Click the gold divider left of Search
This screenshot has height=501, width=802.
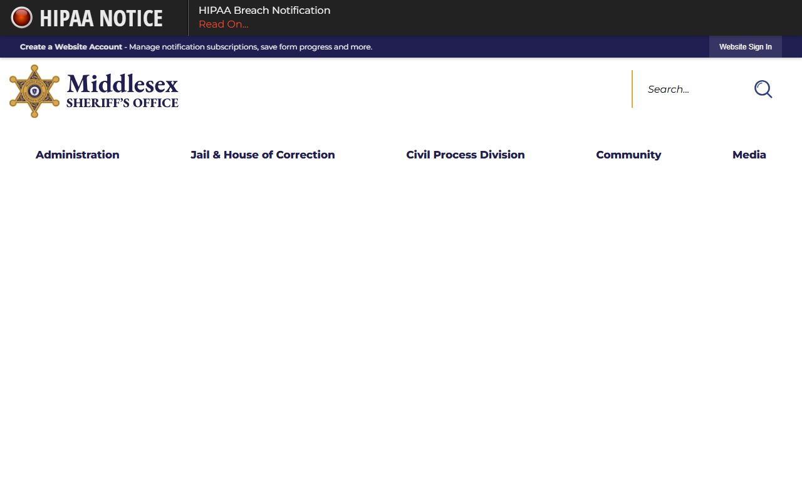click(632, 89)
